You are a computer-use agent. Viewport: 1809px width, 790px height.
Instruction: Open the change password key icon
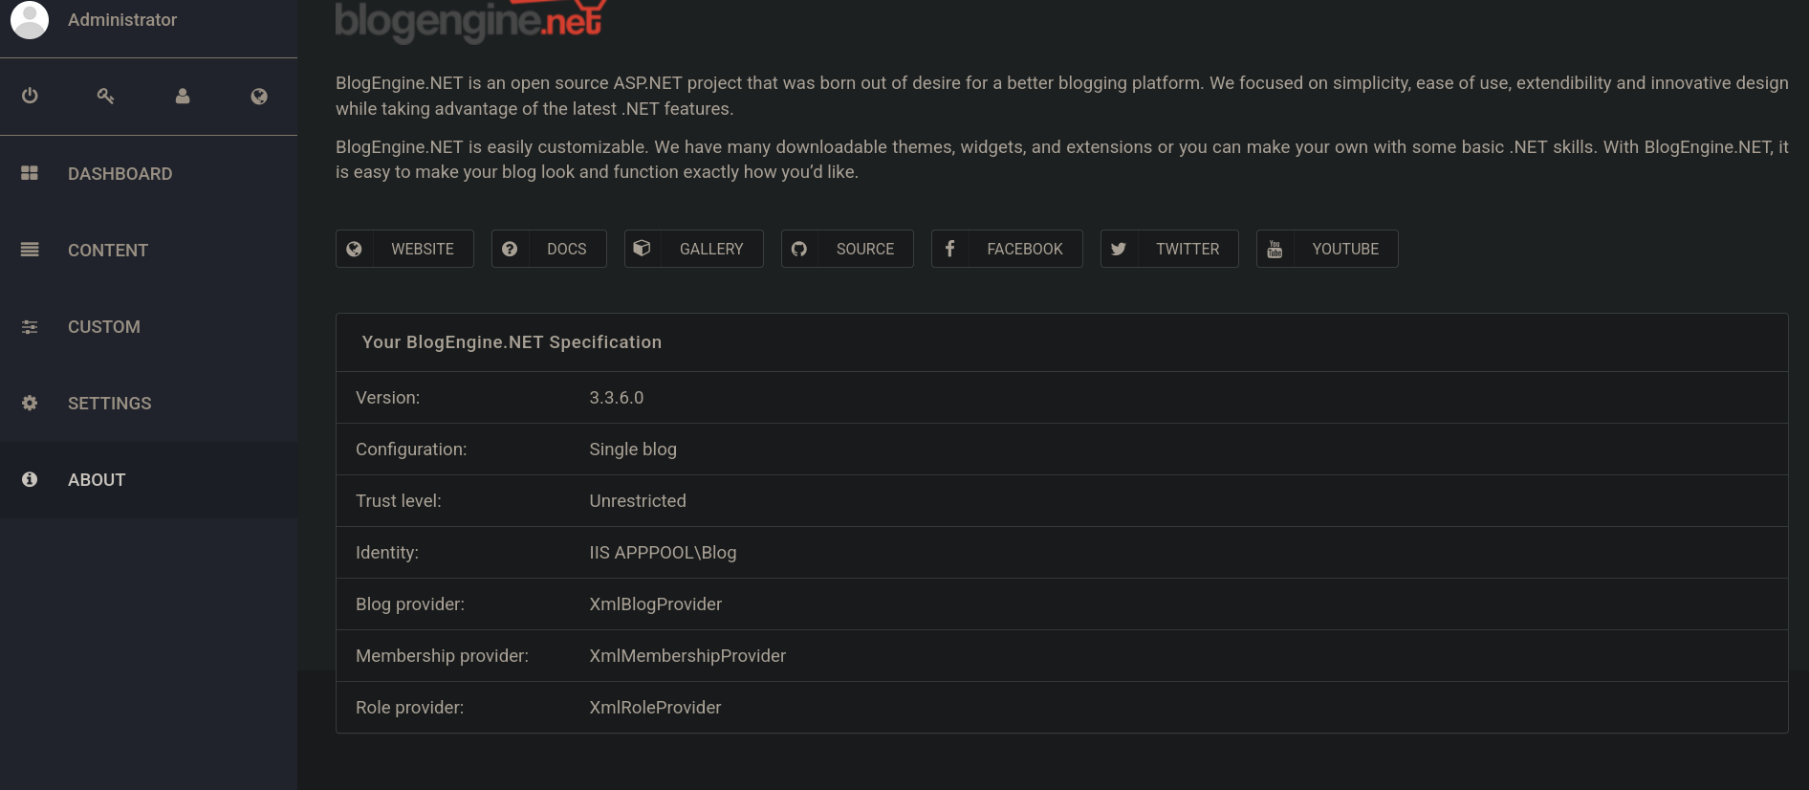(106, 96)
